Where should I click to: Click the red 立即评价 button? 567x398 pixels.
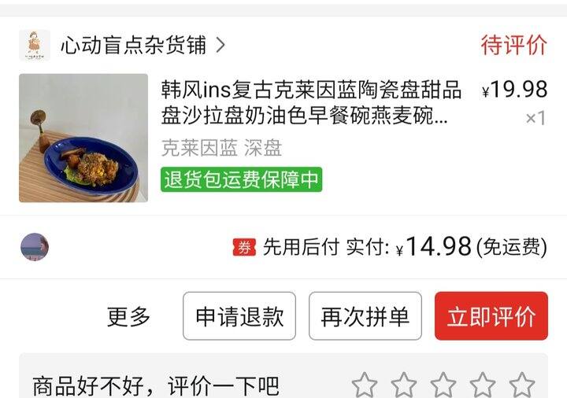pos(491,316)
